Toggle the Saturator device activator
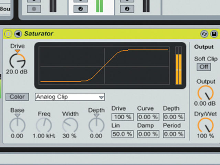The width and height of the screenshot is (220, 165). click(8, 34)
